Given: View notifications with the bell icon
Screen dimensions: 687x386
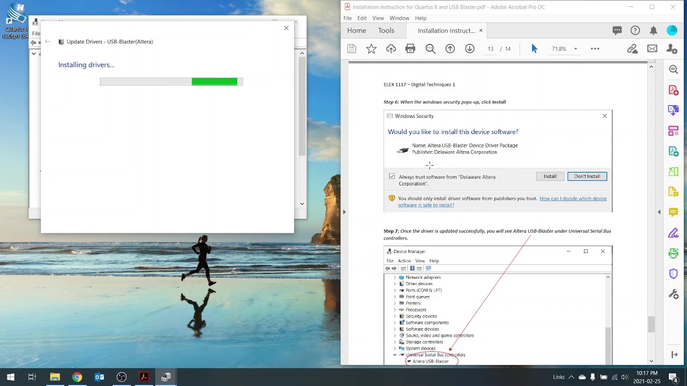Looking at the screenshot, I should coord(653,31).
